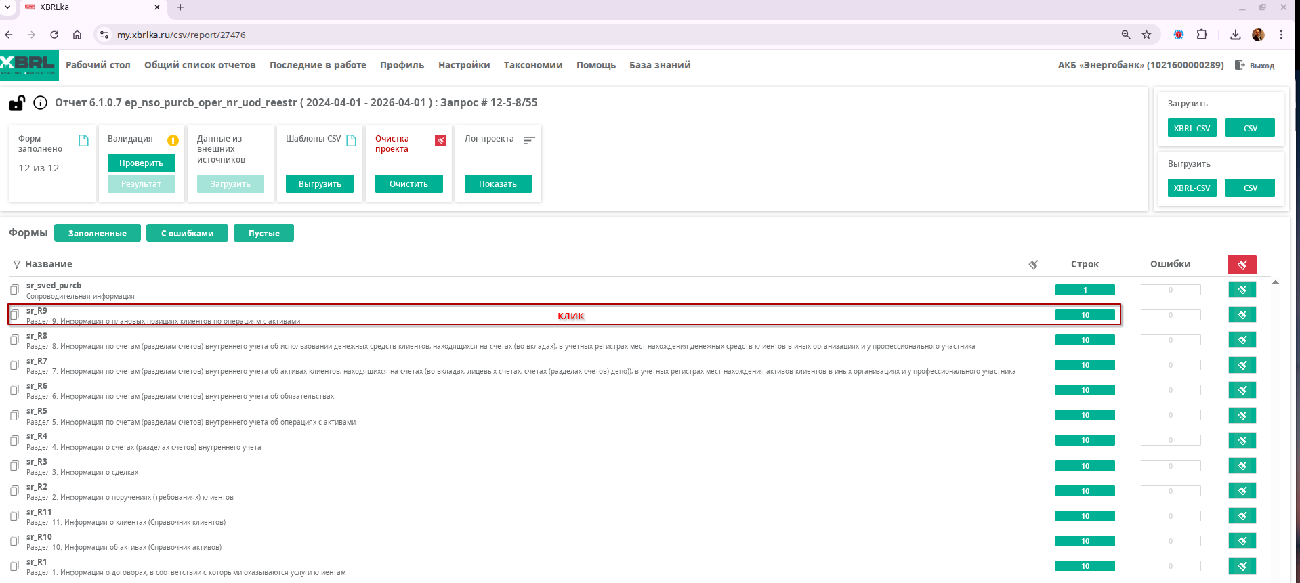Toggle the С ошибками forms filter
This screenshot has width=1300, height=583.
pyautogui.click(x=187, y=233)
